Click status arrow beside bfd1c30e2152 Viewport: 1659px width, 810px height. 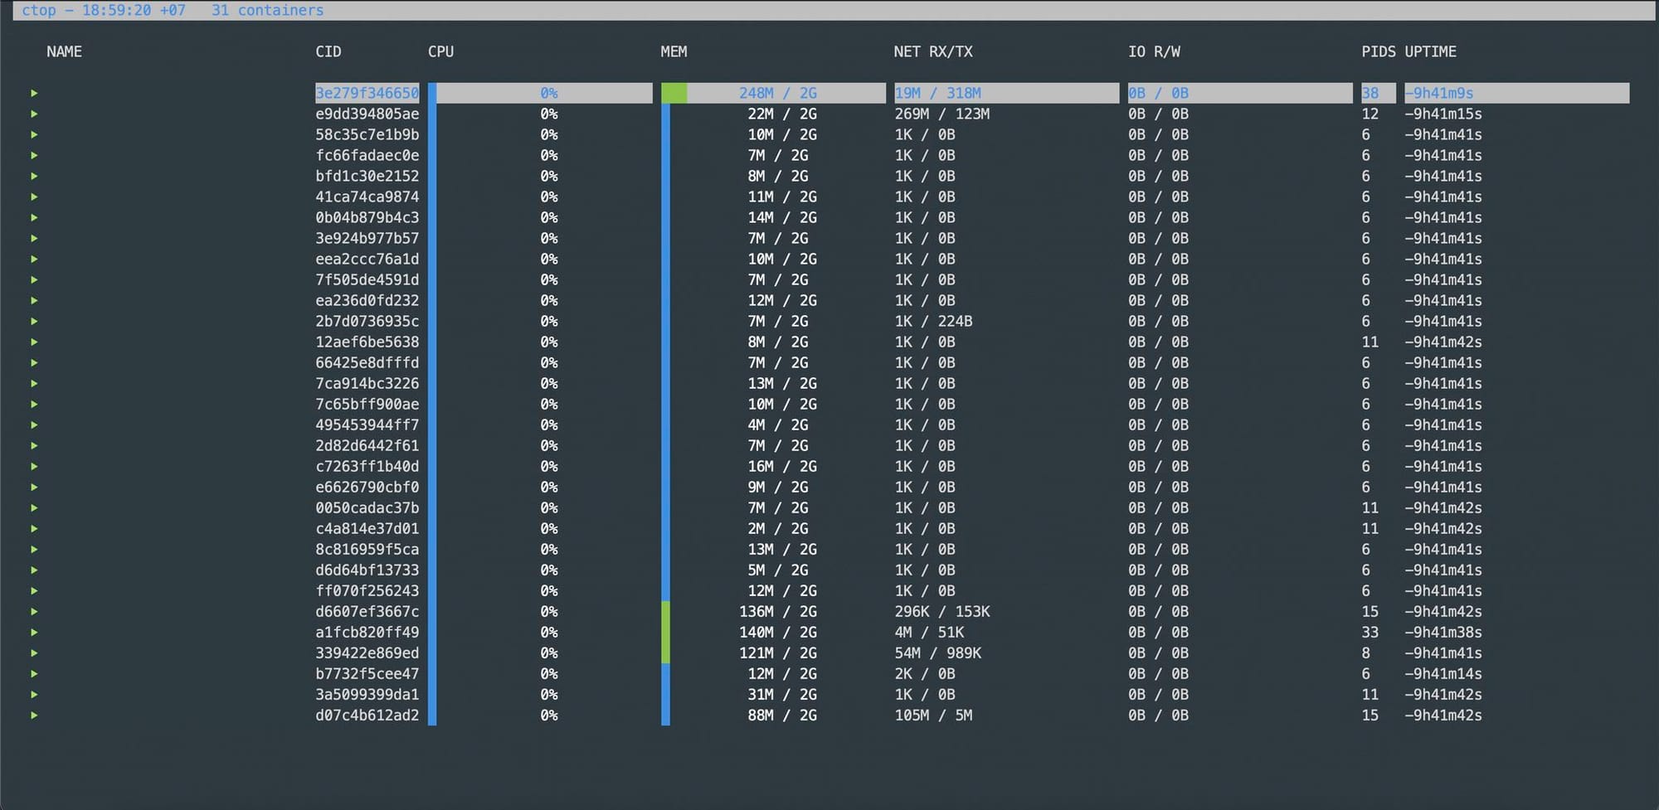click(x=34, y=176)
